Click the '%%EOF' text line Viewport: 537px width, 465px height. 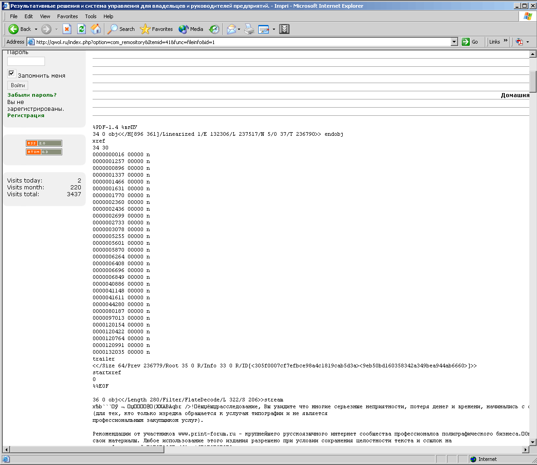point(100,386)
